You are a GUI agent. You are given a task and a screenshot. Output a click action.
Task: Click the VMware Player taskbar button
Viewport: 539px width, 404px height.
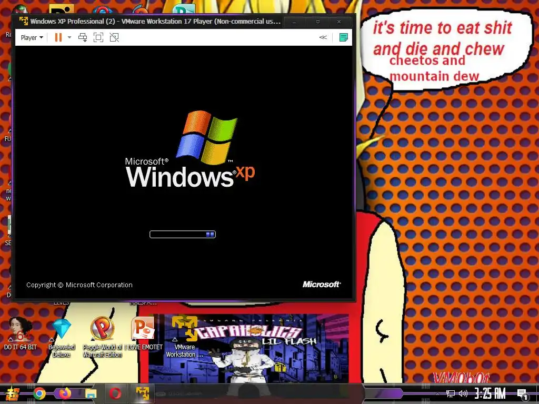point(142,393)
